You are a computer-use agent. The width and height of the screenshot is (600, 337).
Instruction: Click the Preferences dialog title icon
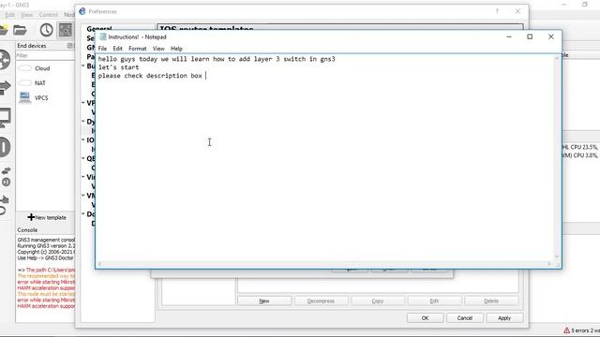tap(82, 11)
